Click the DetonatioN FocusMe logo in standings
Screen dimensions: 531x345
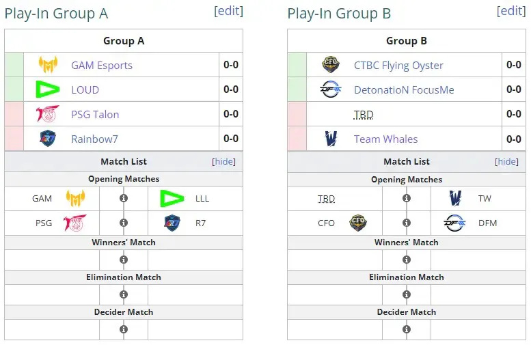click(x=331, y=89)
